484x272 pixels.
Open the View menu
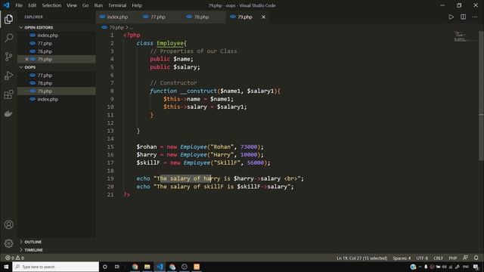72,5
